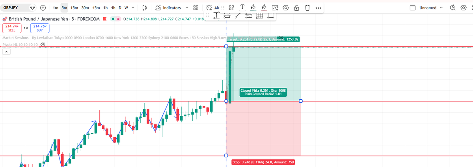The image size is (473, 167).
Task: Click the British Pound / Japanese Yen title
Action: tap(38, 19)
